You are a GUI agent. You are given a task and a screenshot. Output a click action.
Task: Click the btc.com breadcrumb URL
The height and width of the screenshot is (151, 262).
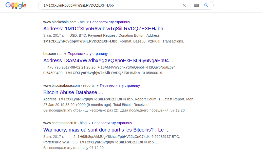pos(53,54)
